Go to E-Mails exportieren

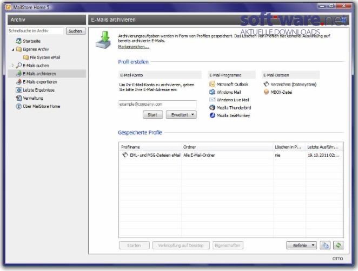tap(40, 82)
